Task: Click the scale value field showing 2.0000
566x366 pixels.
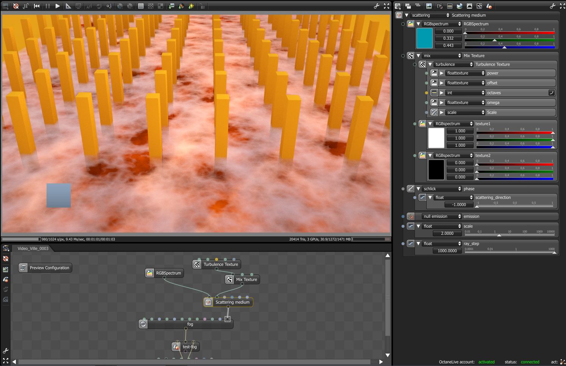Action: point(447,233)
